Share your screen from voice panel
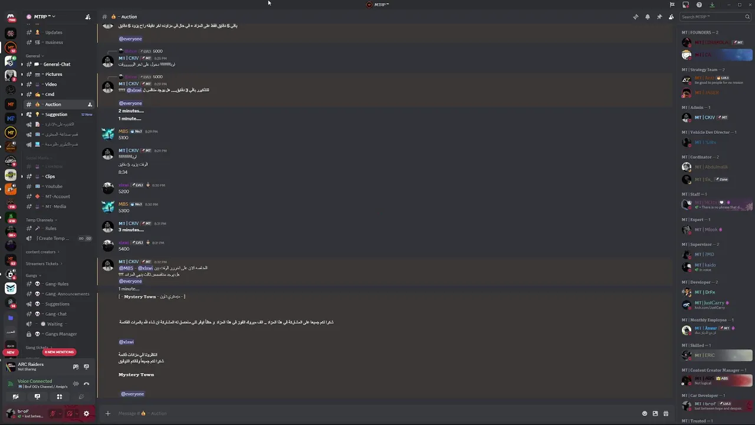The height and width of the screenshot is (425, 755). pos(37,397)
